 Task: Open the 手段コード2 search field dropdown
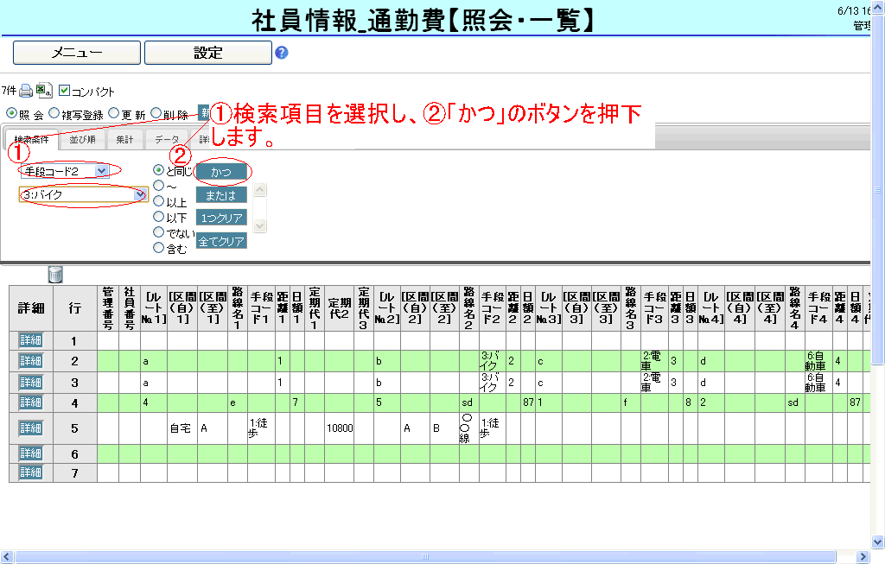(102, 171)
